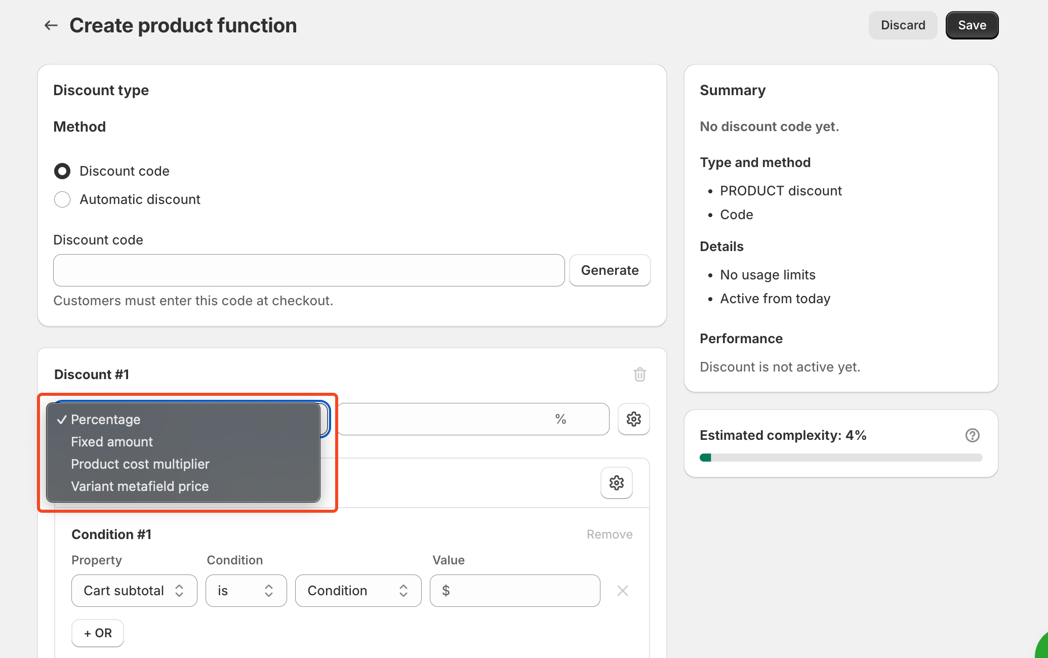Focus the Discount code text field

tap(309, 270)
